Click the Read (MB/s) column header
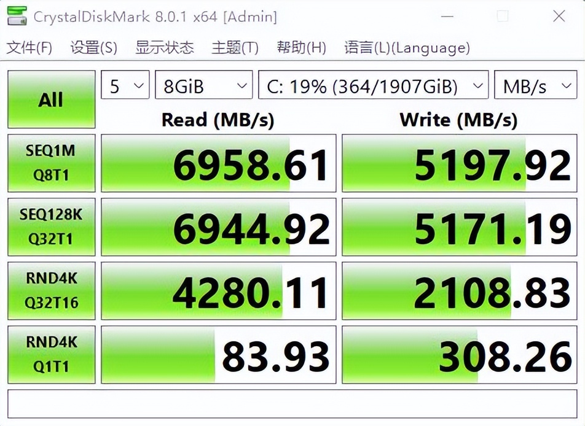This screenshot has height=426, width=585. tap(218, 120)
